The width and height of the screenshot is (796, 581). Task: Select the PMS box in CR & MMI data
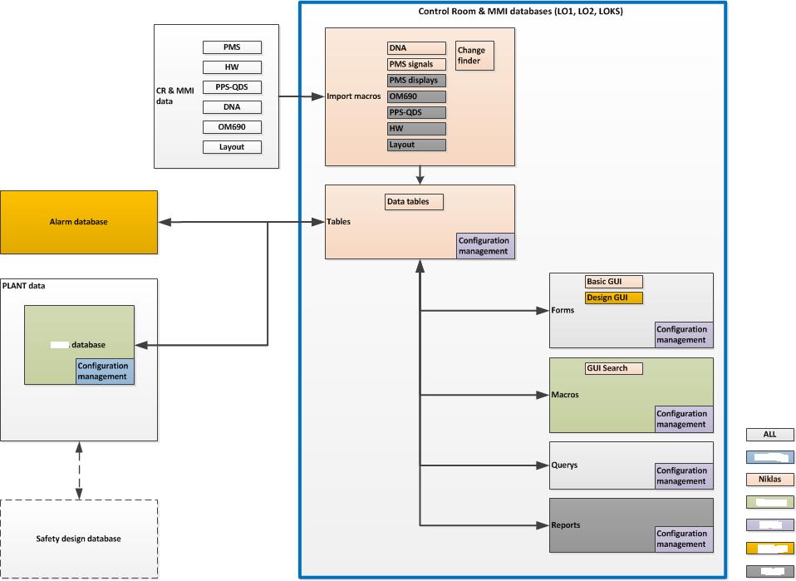tap(232, 47)
